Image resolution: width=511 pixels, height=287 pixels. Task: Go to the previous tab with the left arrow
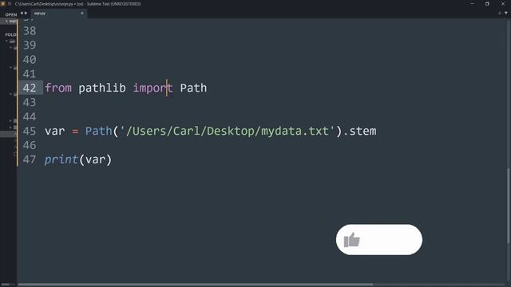point(22,14)
